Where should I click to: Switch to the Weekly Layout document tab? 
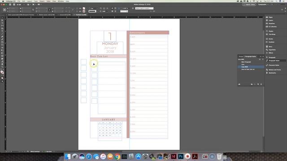47,15
